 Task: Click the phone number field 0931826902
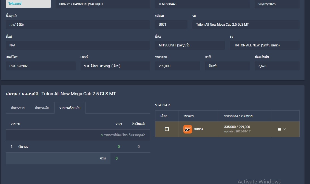pos(41,66)
